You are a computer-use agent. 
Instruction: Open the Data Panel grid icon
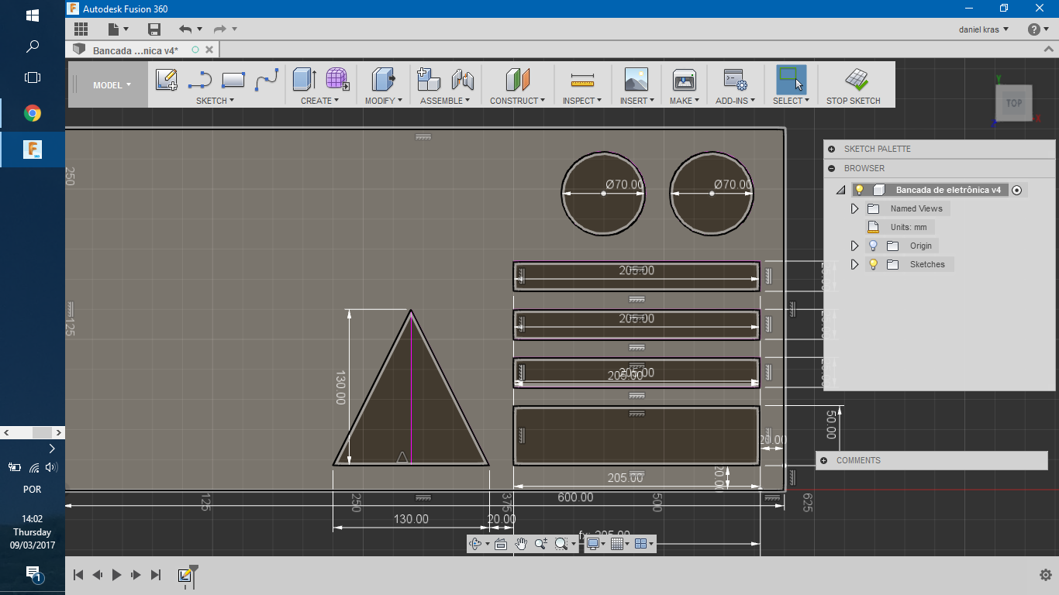[x=81, y=29]
